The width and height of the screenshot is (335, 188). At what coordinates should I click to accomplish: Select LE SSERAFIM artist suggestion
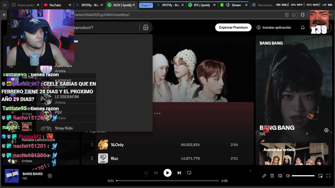pyautogui.click(x=67, y=97)
